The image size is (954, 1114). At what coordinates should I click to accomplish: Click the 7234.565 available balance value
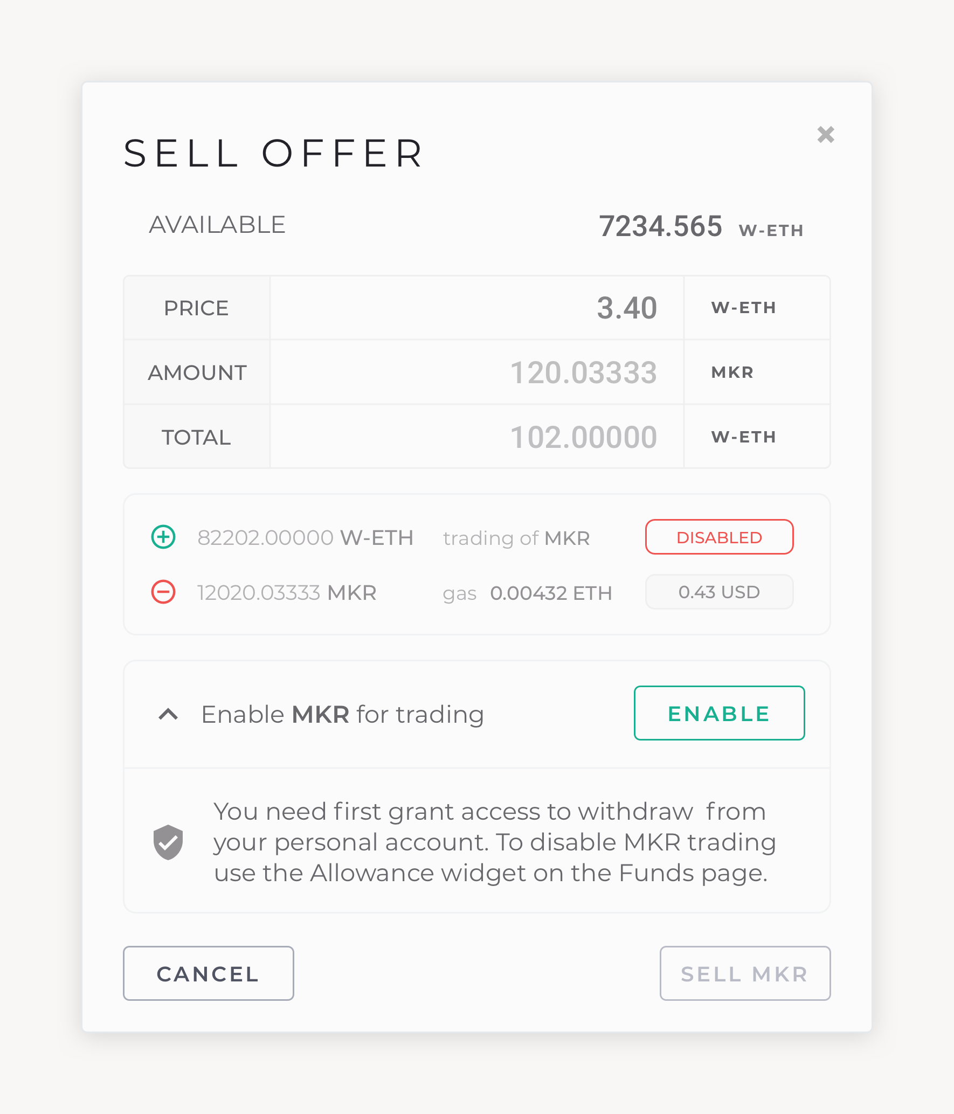[x=661, y=226]
